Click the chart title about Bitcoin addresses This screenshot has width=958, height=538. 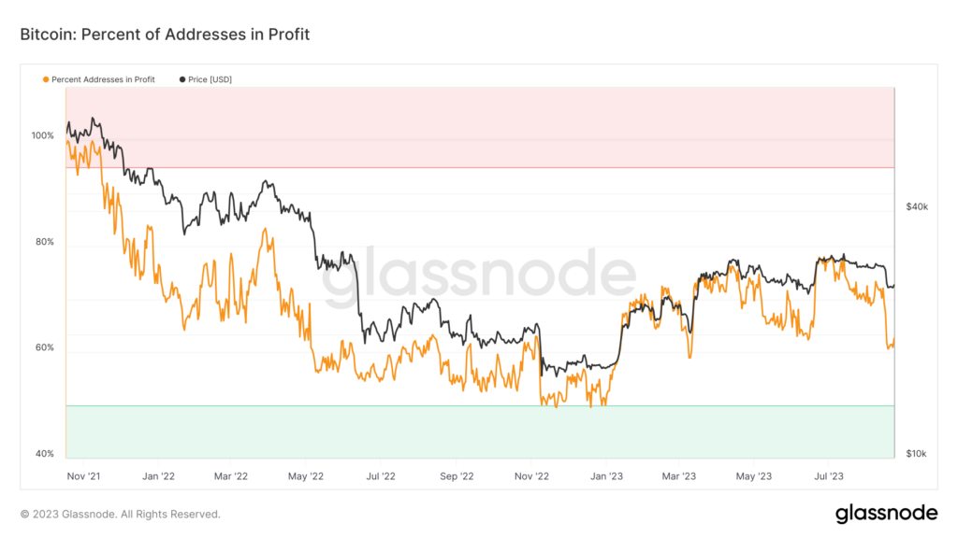tap(165, 35)
